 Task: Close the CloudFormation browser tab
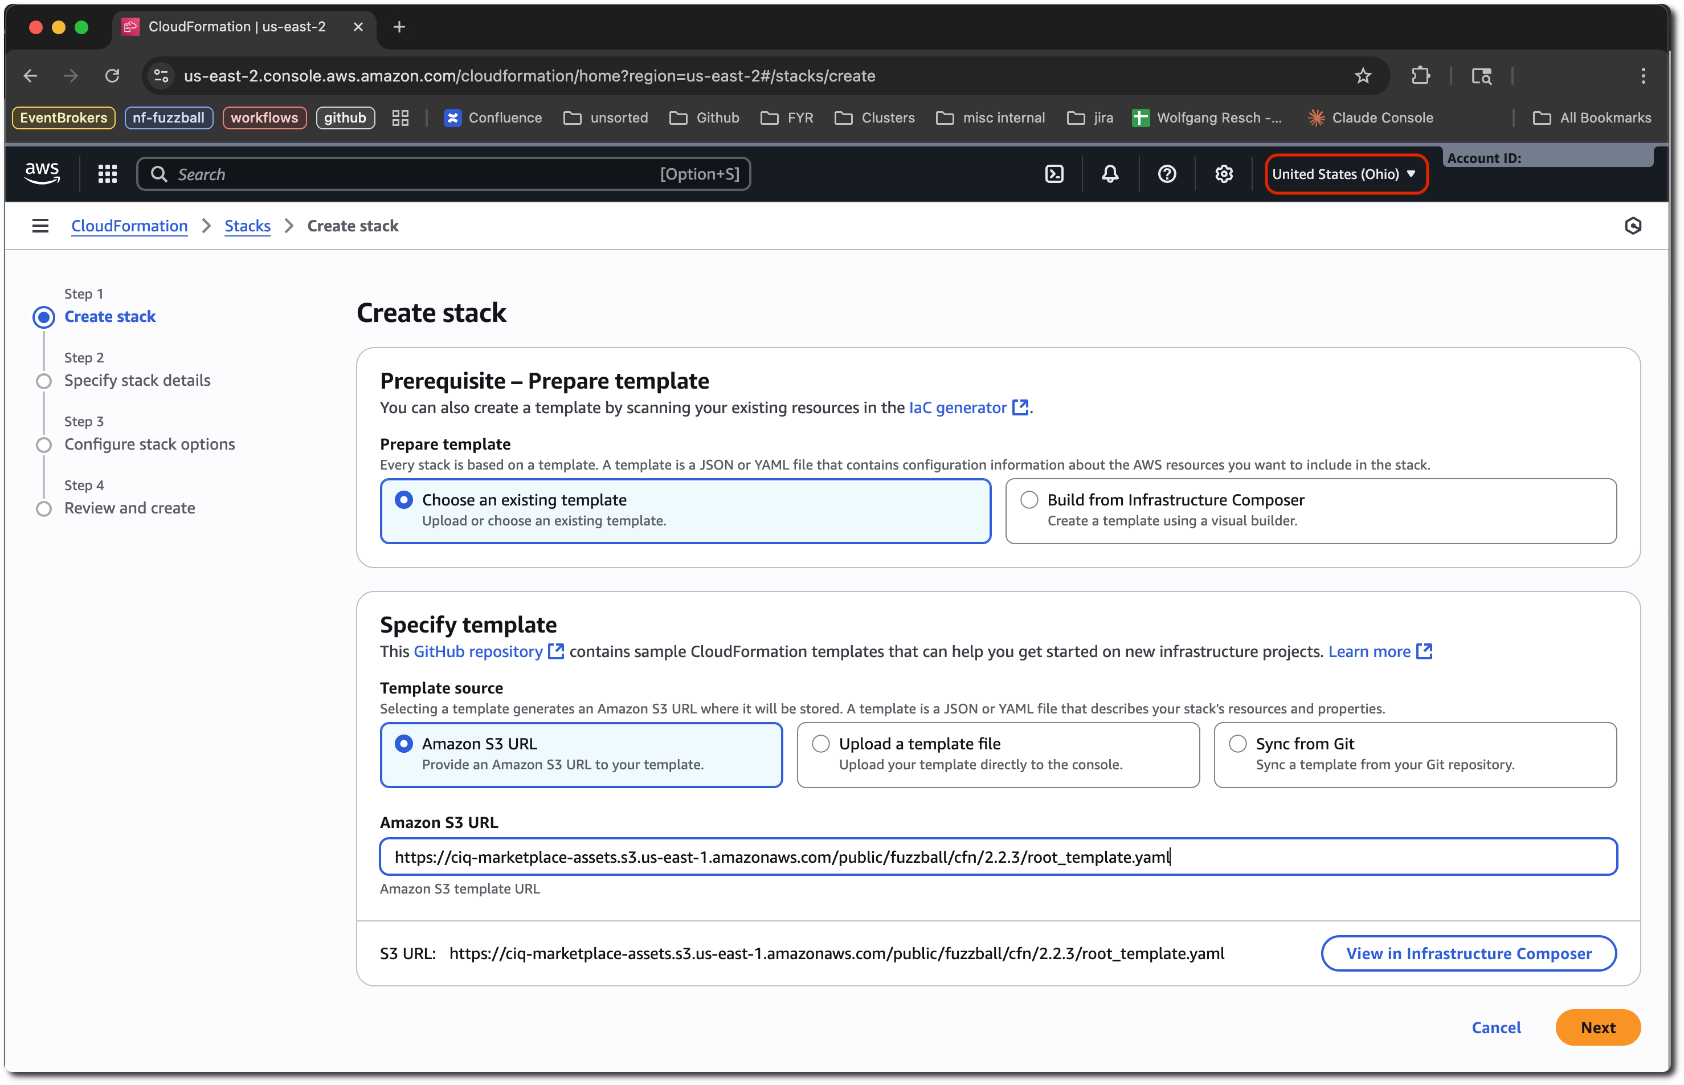[358, 27]
